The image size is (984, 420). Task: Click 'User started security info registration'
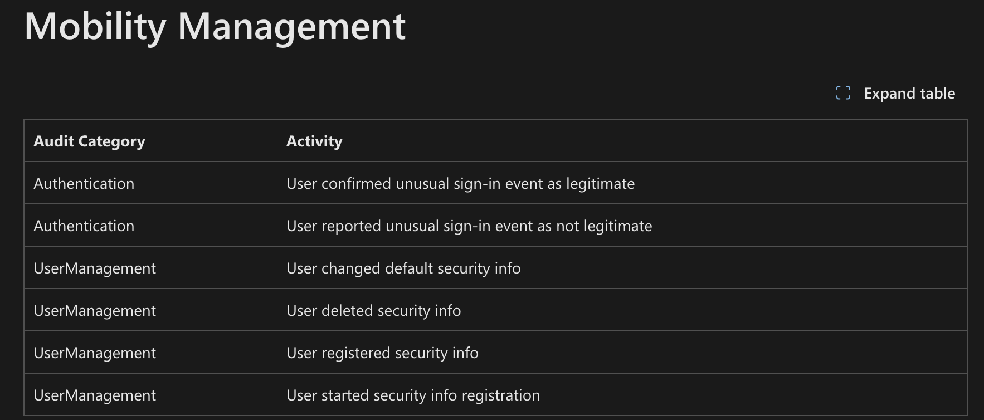(x=412, y=395)
